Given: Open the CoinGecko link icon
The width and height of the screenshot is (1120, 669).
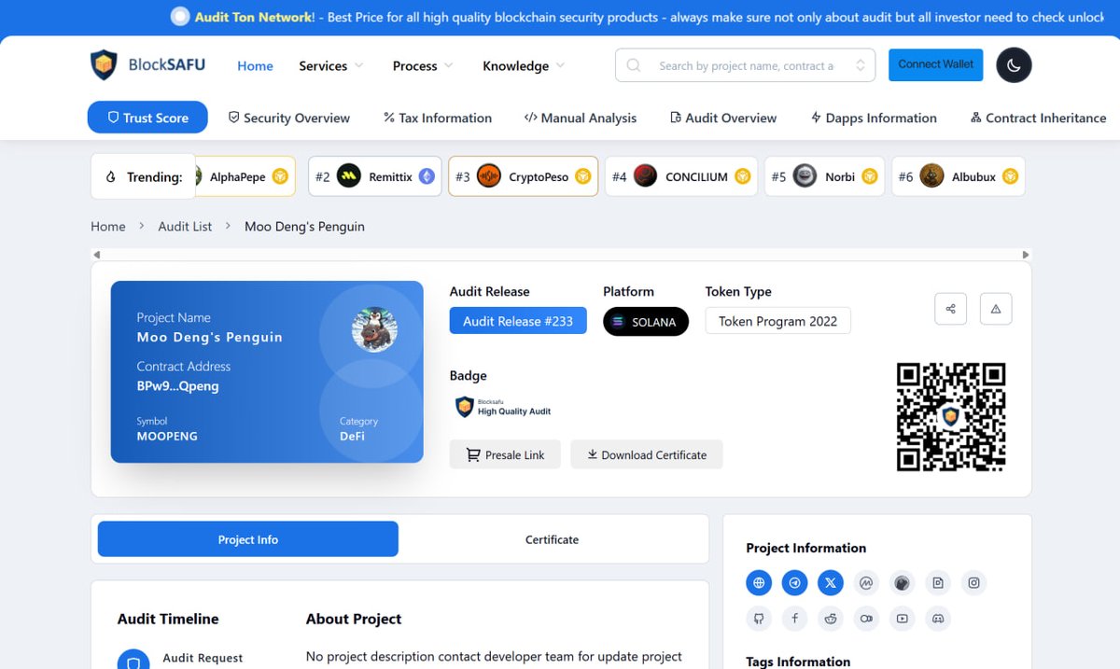Looking at the screenshot, I should click(903, 583).
